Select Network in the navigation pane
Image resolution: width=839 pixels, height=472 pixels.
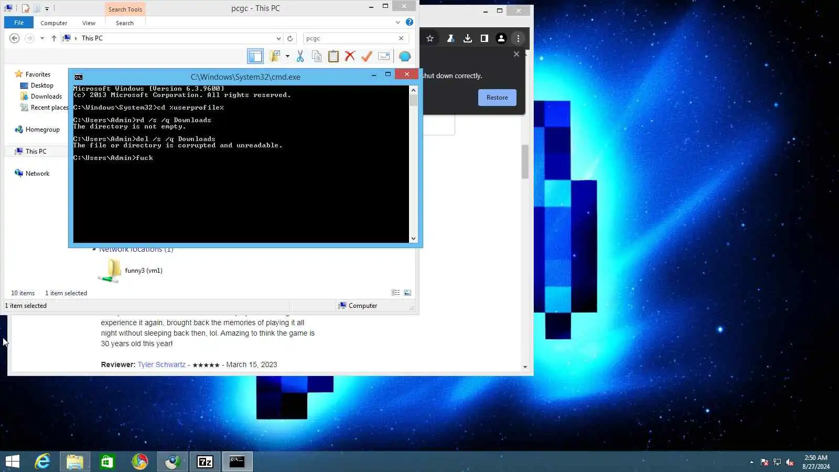(x=37, y=174)
